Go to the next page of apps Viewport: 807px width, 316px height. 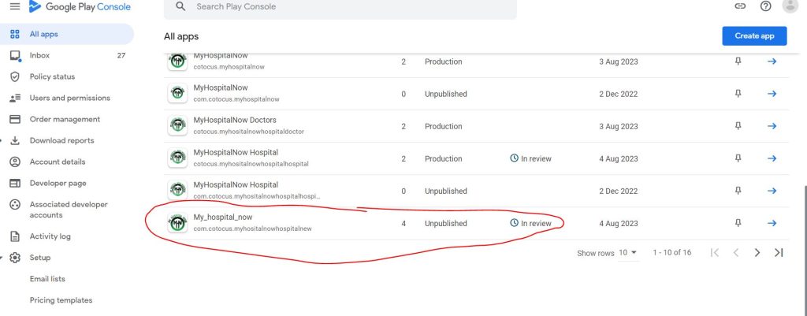point(757,253)
